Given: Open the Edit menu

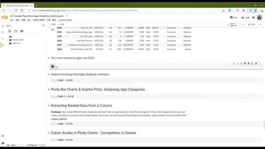Looking at the screenshot, I should pos(17,20).
